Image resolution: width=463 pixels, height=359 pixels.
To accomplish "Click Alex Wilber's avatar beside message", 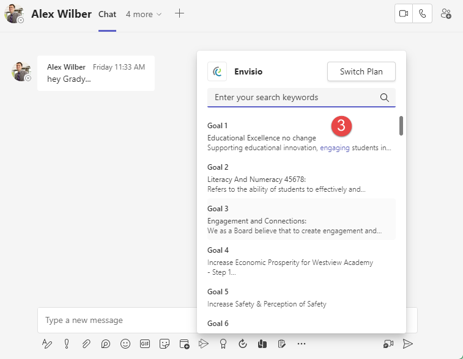I will 21,71.
